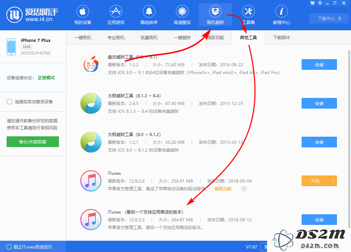Open 酷炫铃声 ringtones section
Screen dimensions: 351x252
tap(149, 15)
